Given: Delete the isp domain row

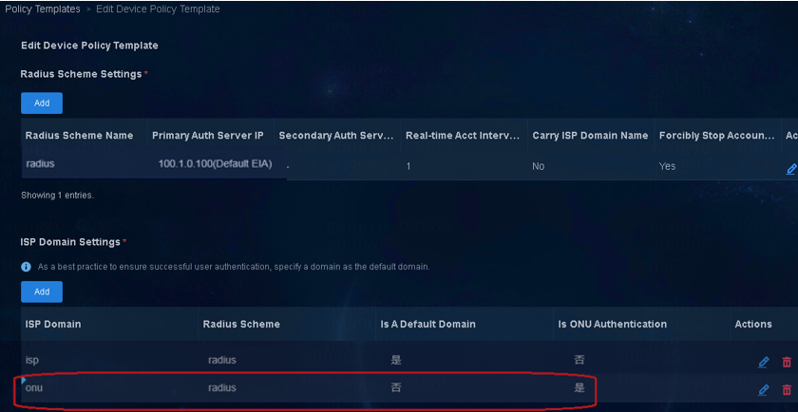Looking at the screenshot, I should tap(787, 362).
